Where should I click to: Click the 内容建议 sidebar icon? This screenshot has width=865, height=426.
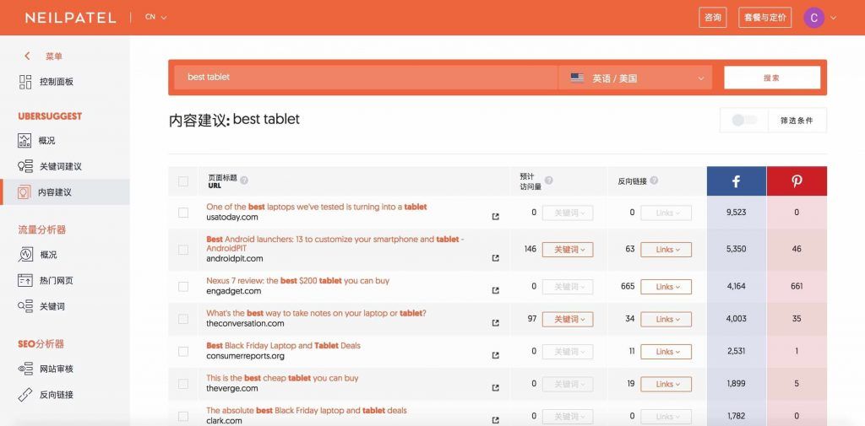[x=23, y=192]
